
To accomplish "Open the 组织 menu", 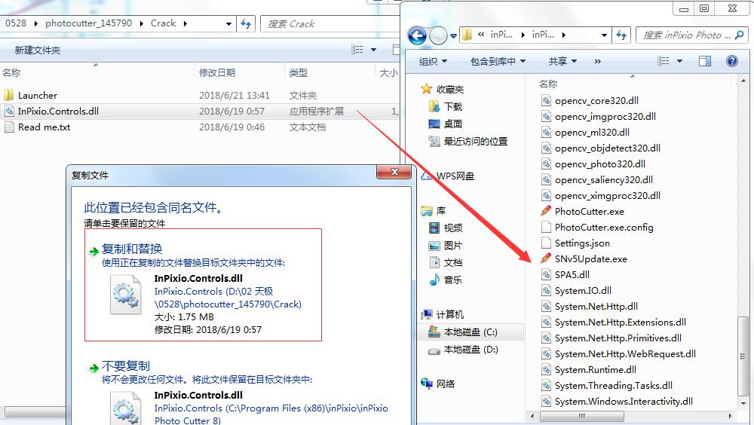I will (433, 61).
